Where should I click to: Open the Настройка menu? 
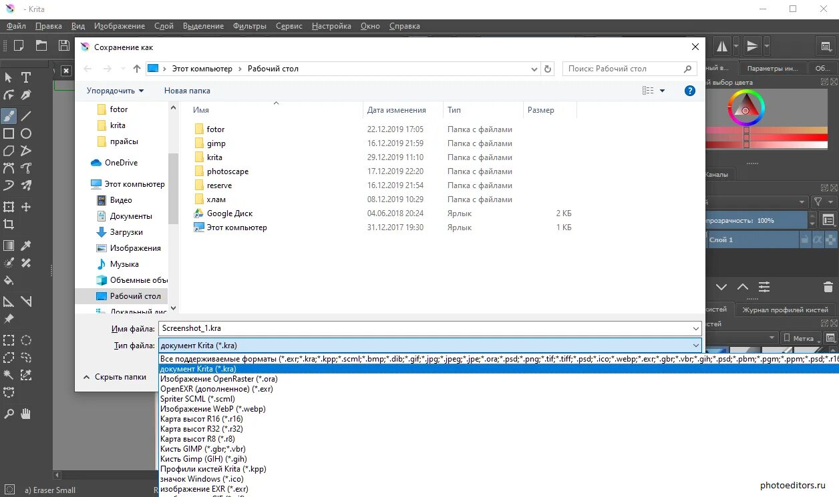click(x=331, y=26)
